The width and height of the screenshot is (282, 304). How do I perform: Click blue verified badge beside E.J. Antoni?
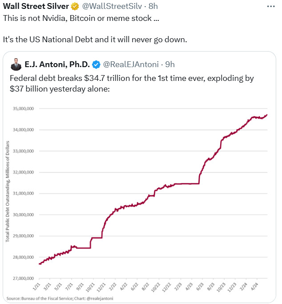(x=96, y=64)
